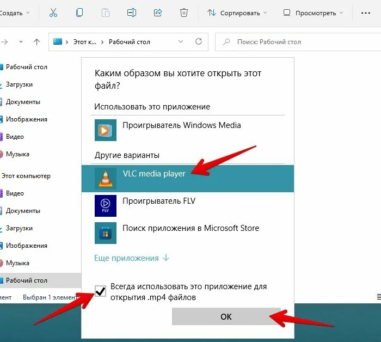Click the Этот к... breadcrumb segment
The image size is (381, 342).
pyautogui.click(x=85, y=42)
